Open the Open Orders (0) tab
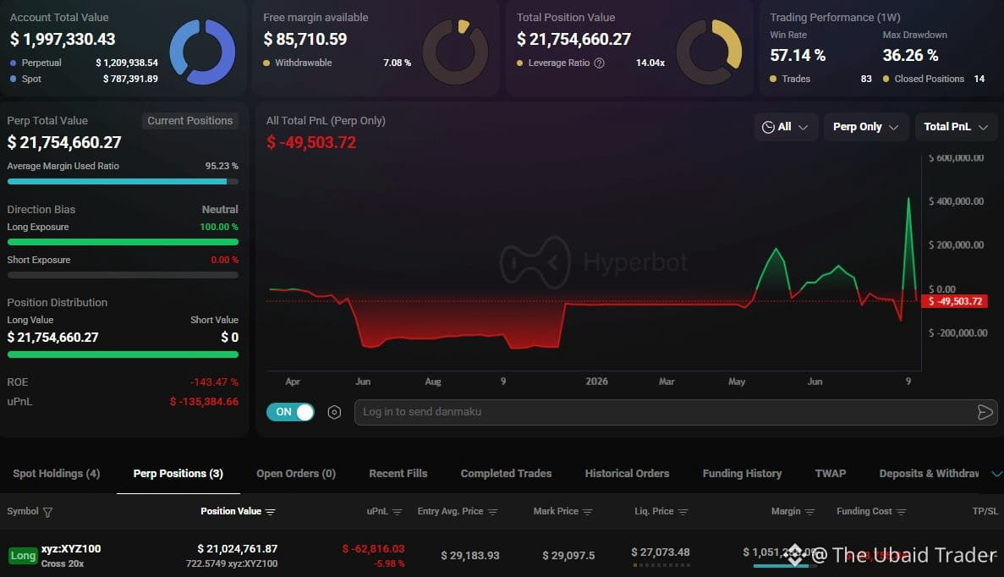Screen dimensions: 1004x577 [296, 473]
